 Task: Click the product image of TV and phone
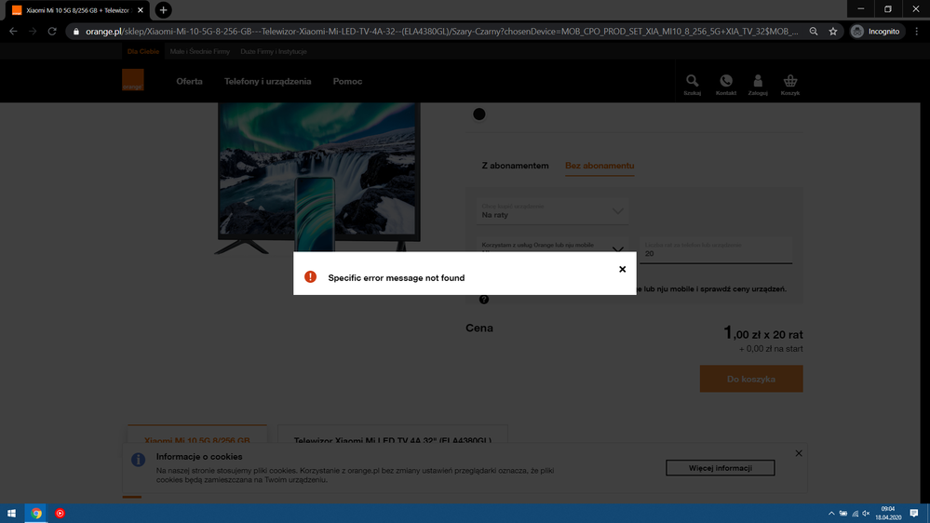317,178
